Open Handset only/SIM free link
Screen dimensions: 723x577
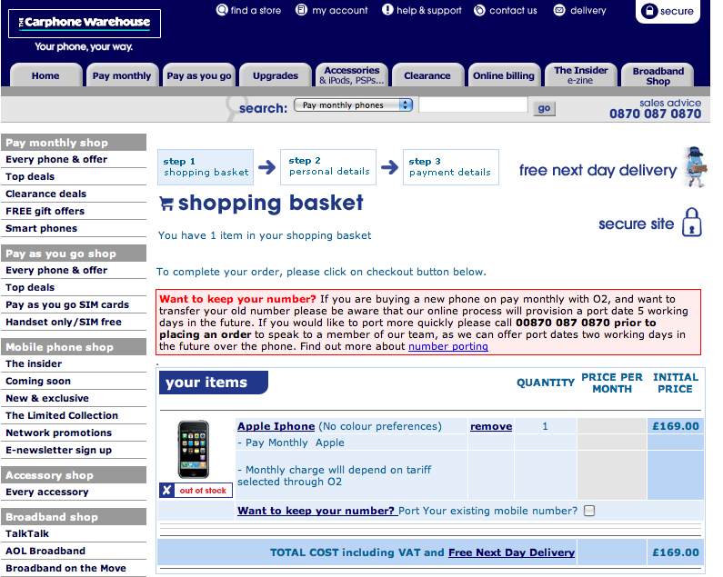coord(64,322)
